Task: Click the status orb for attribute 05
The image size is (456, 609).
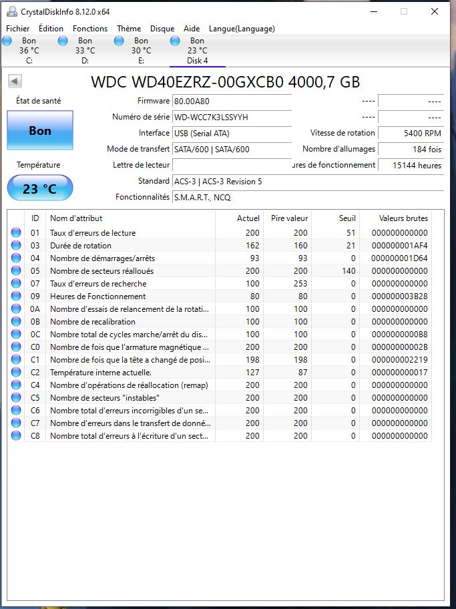Action: 16,271
